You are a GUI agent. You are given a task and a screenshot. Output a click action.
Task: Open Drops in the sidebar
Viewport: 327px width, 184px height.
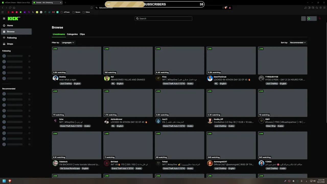16,44
